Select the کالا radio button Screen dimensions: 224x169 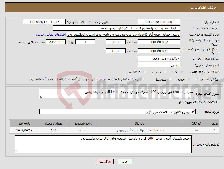(182, 72)
